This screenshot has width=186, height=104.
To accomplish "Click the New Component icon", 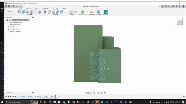I will point(71,12).
